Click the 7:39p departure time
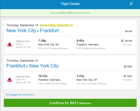Image resolution: width=140 pixels, height=111 pixels. (42, 41)
